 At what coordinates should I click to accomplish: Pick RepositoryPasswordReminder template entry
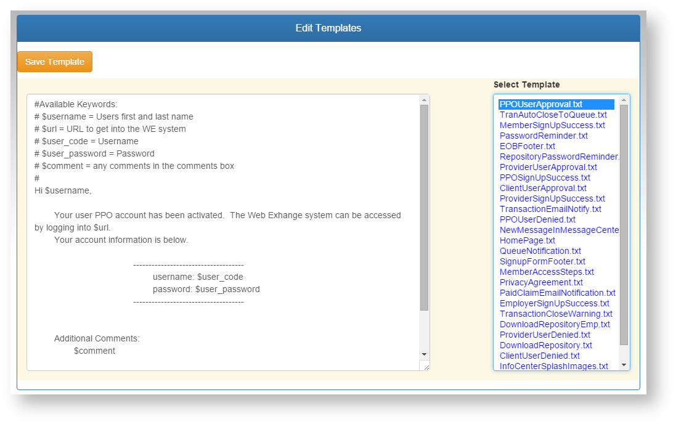tap(559, 157)
